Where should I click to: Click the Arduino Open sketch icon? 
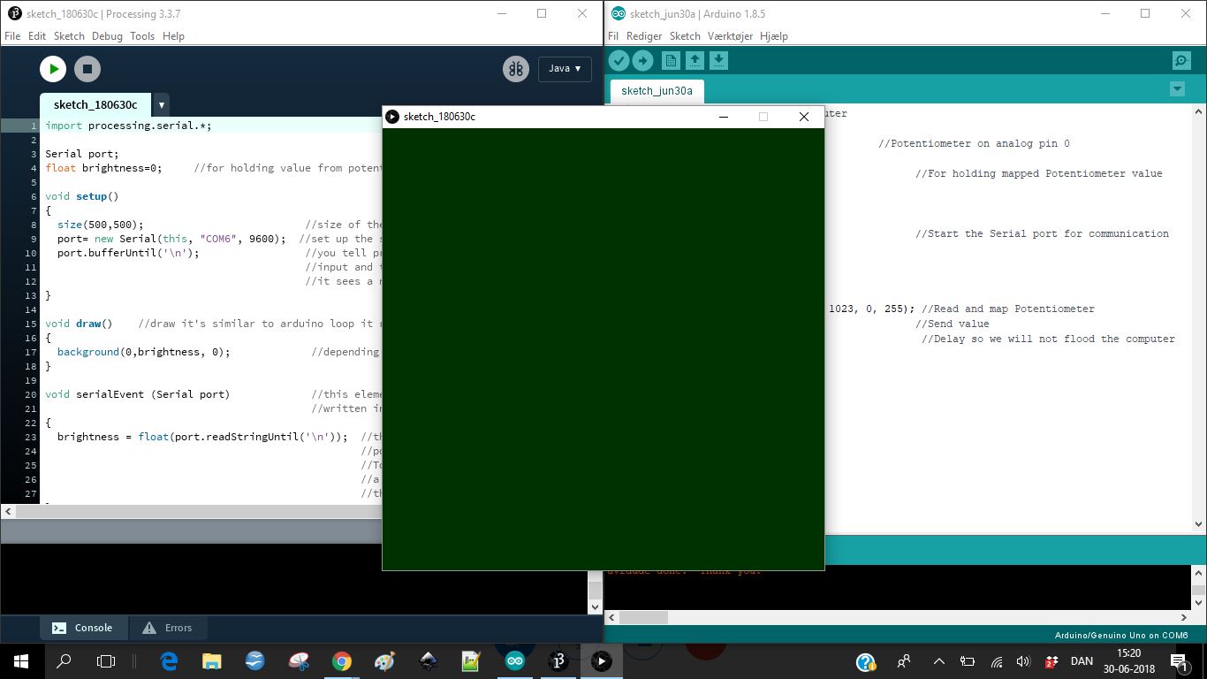pos(695,60)
